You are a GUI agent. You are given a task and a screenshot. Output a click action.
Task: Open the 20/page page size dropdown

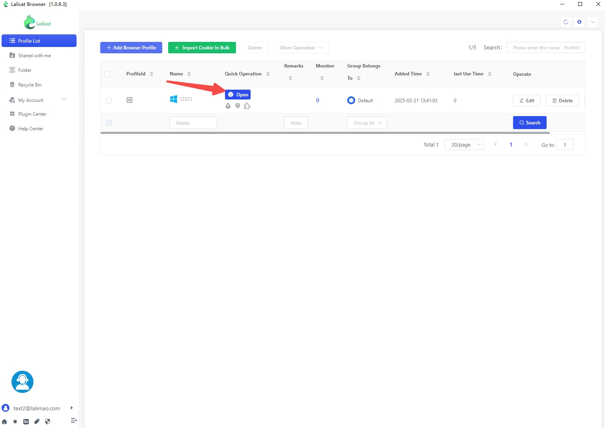pos(464,145)
